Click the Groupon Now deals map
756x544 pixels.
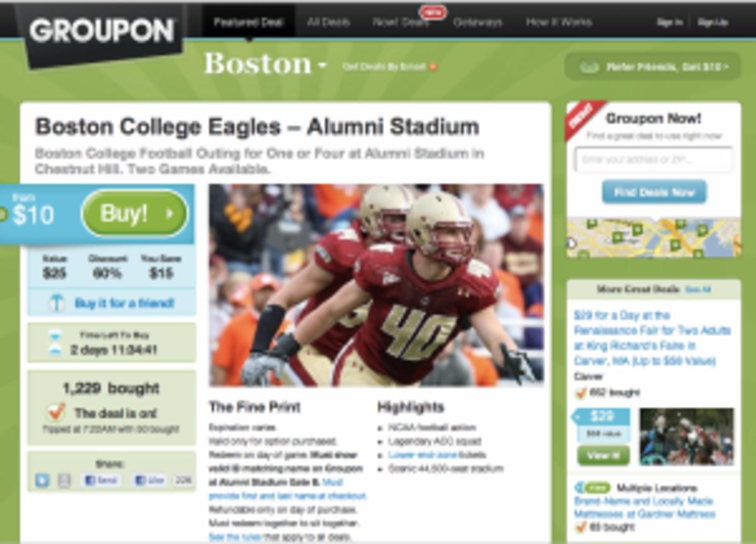(654, 237)
